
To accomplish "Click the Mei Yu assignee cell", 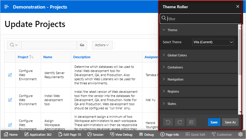I will click(151, 100).
